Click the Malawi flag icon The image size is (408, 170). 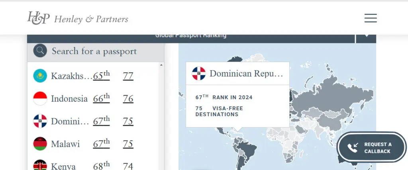point(40,143)
